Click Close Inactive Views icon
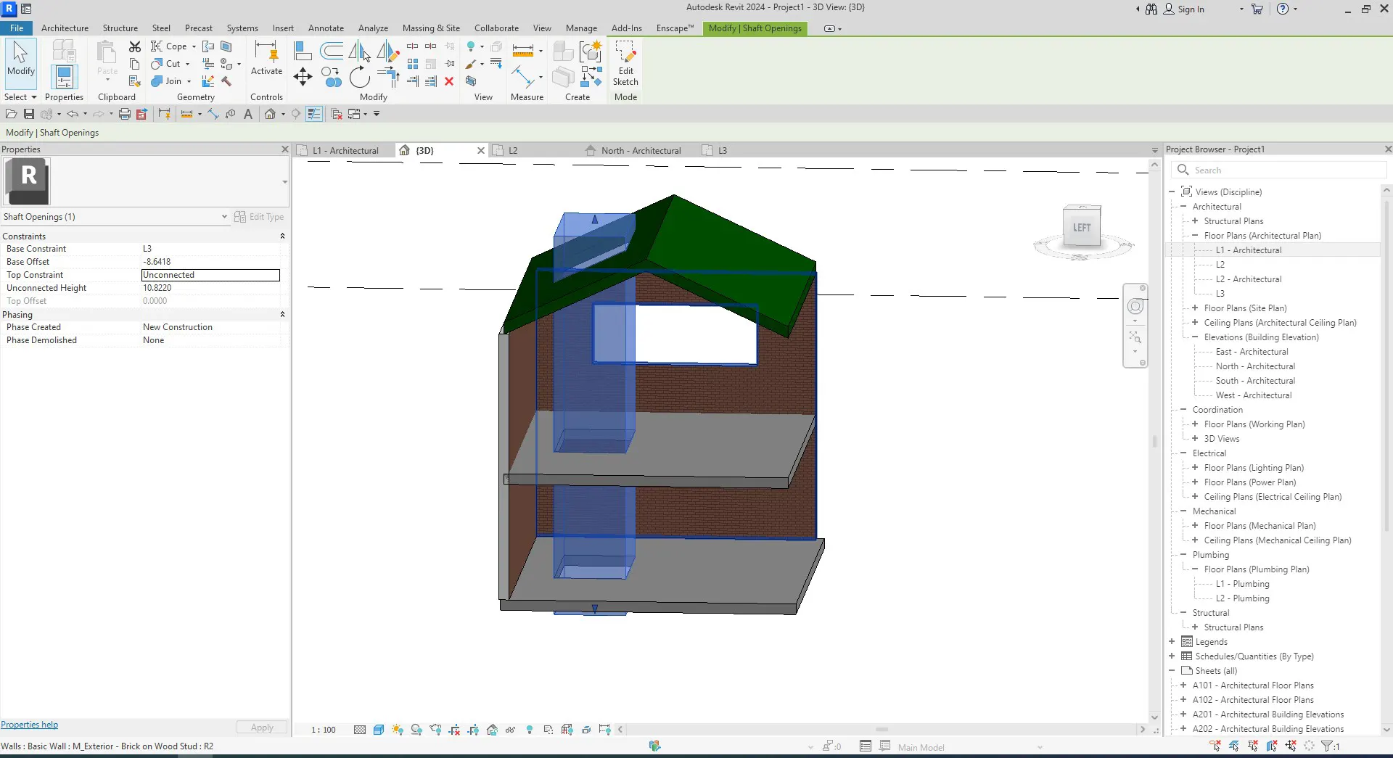Screen dimensions: 1393x758 pos(337,114)
